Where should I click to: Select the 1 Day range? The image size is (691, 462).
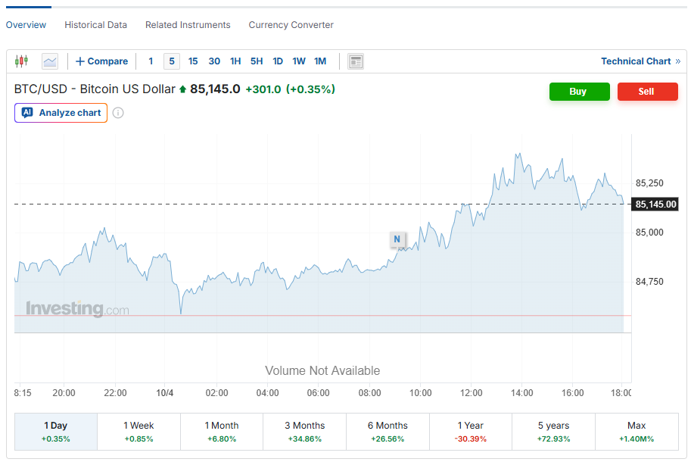[x=56, y=432]
